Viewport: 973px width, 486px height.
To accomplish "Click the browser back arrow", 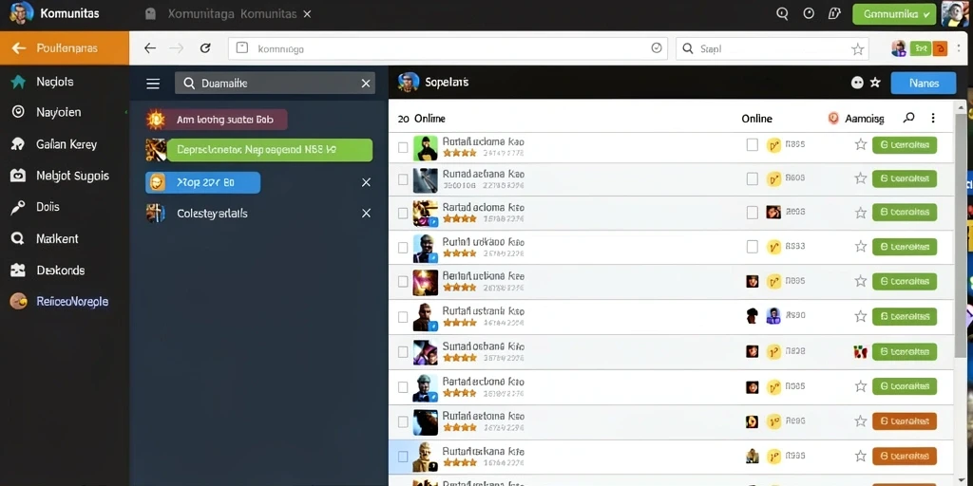I will pyautogui.click(x=149, y=48).
